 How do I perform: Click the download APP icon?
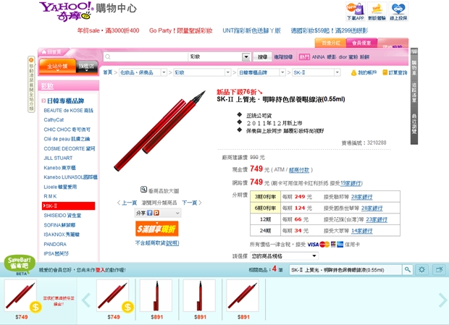coord(356,12)
